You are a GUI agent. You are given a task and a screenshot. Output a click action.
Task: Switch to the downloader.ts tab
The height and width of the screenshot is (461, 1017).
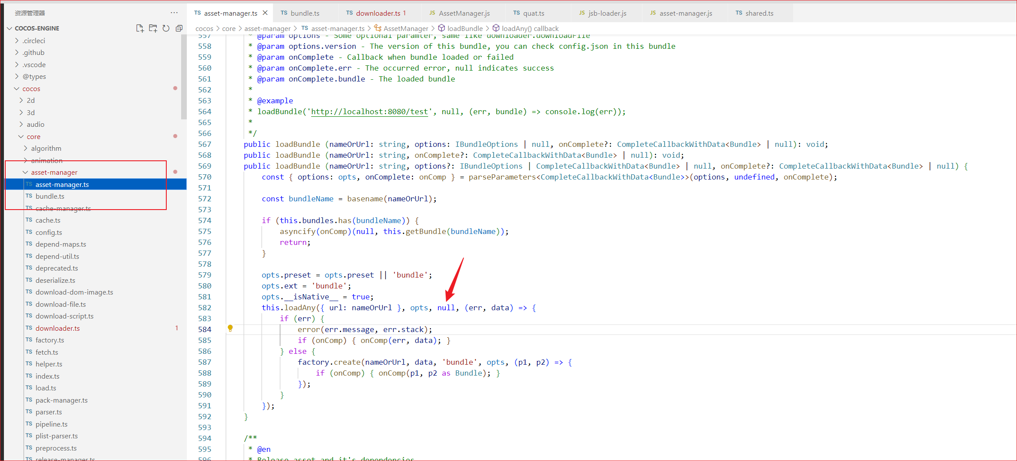(378, 13)
